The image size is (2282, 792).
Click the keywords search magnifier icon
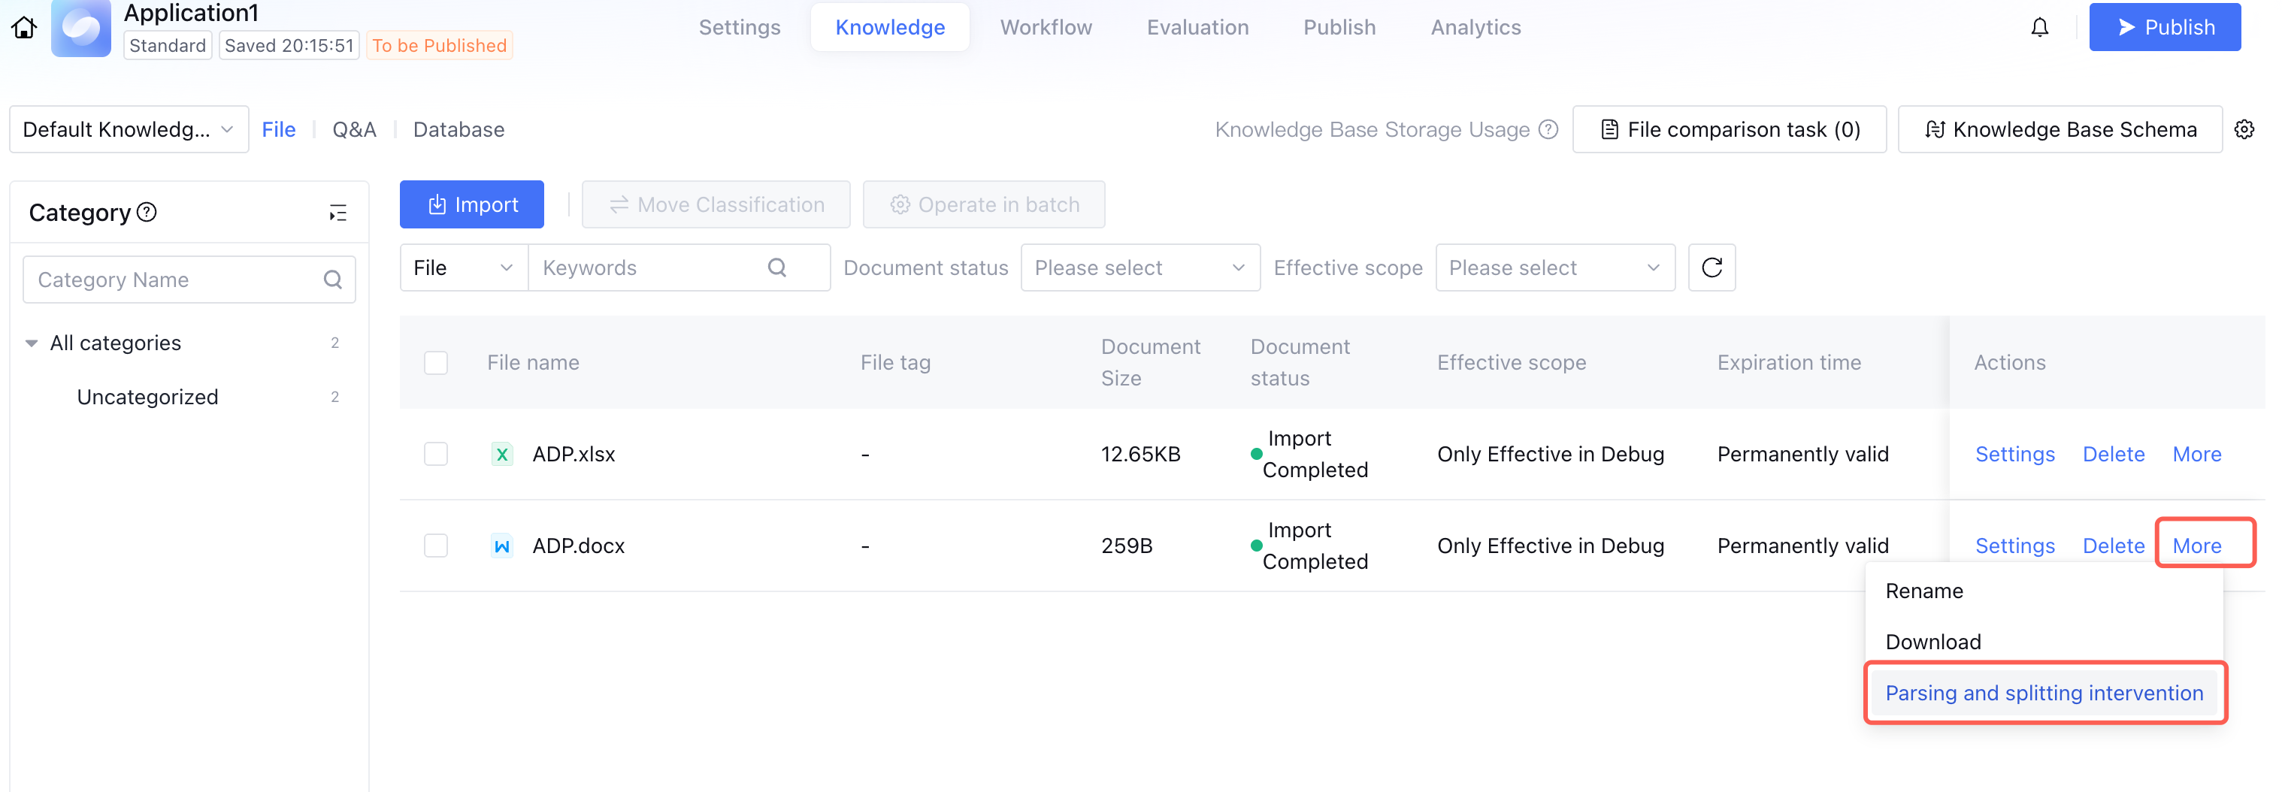click(x=777, y=268)
